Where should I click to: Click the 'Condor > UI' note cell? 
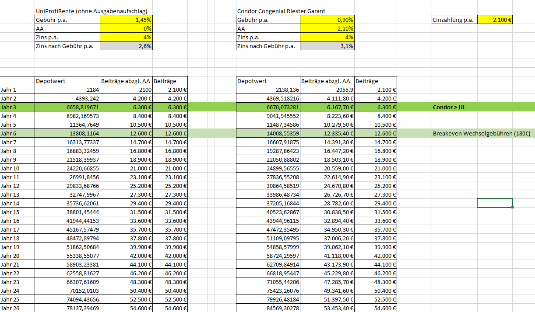(448, 107)
